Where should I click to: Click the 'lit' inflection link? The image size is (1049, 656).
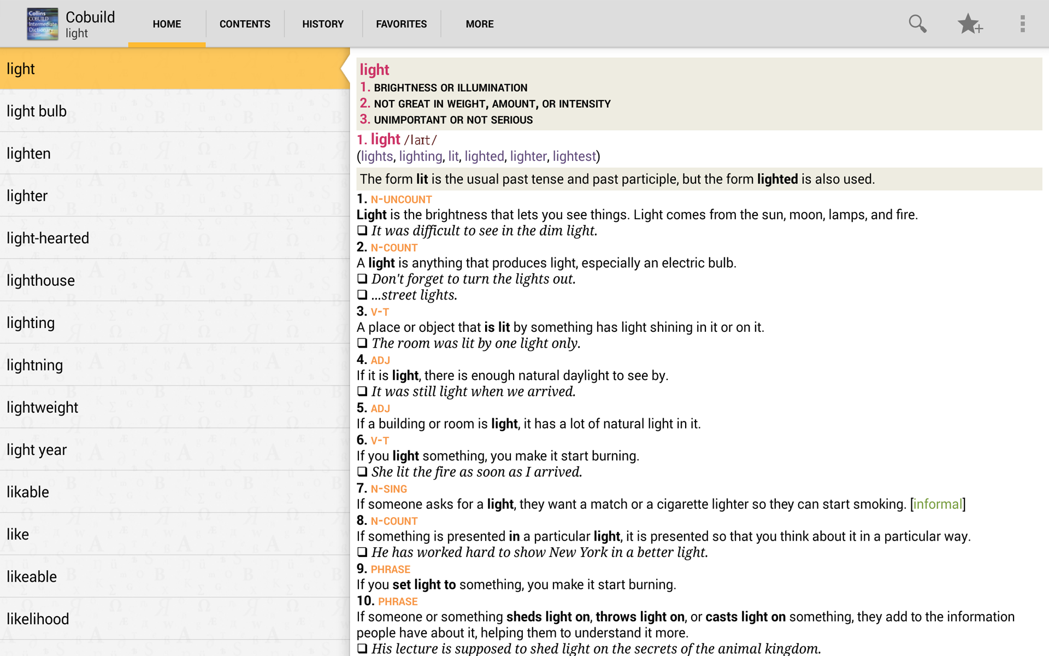click(x=453, y=156)
